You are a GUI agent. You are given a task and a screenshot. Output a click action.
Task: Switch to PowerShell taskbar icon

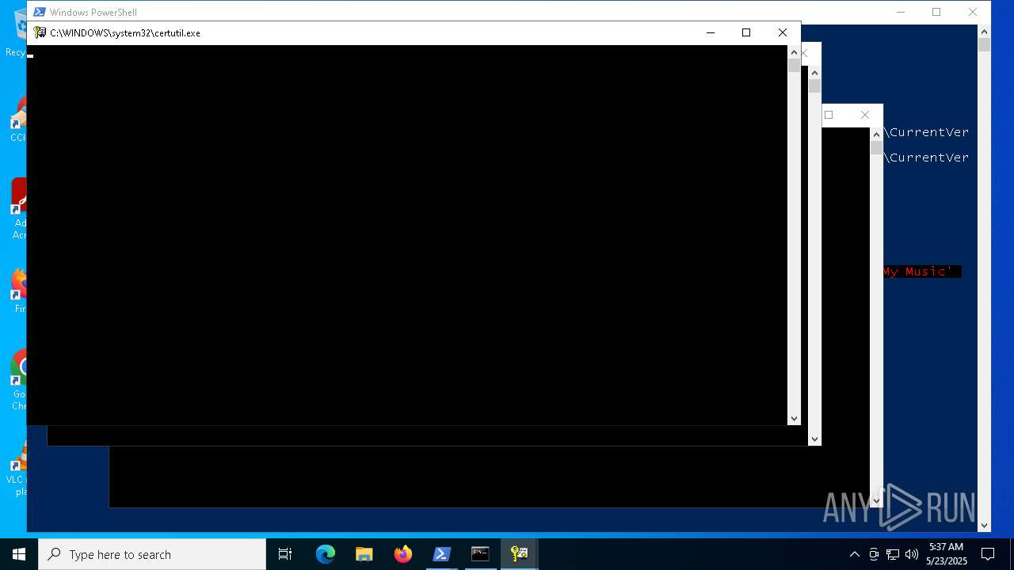click(442, 554)
